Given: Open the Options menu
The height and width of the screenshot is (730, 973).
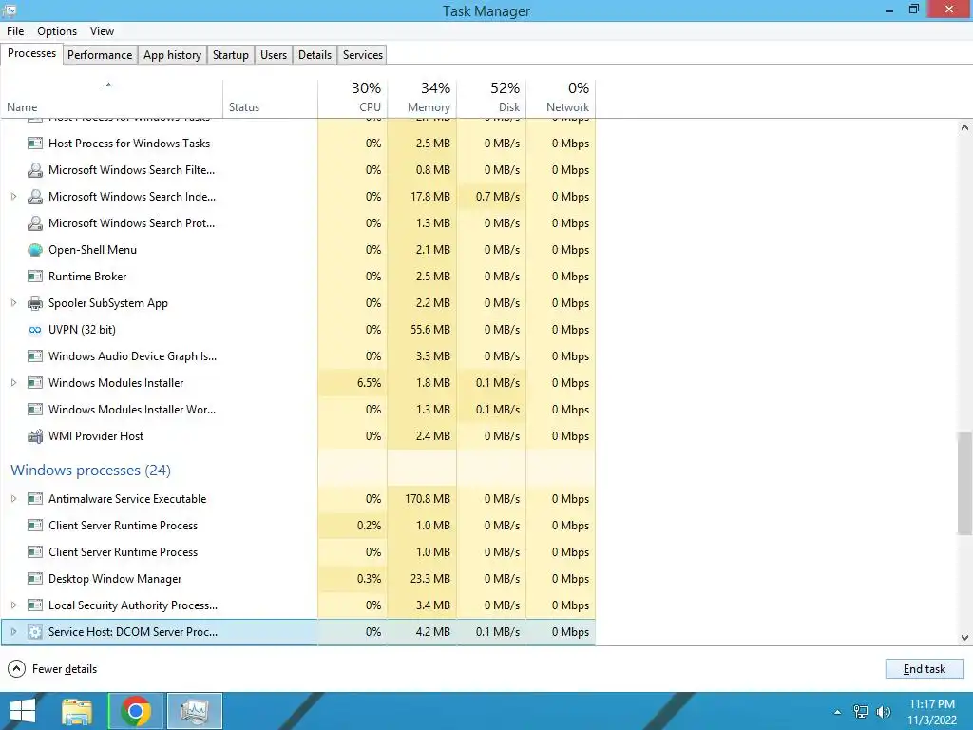Looking at the screenshot, I should 57,31.
